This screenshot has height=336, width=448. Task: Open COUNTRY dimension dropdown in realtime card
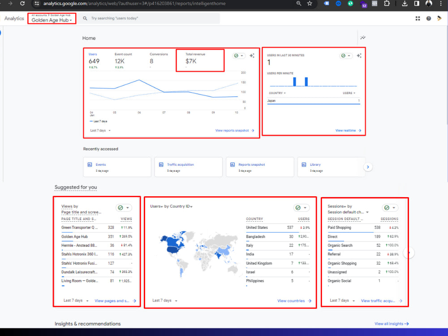click(277, 93)
